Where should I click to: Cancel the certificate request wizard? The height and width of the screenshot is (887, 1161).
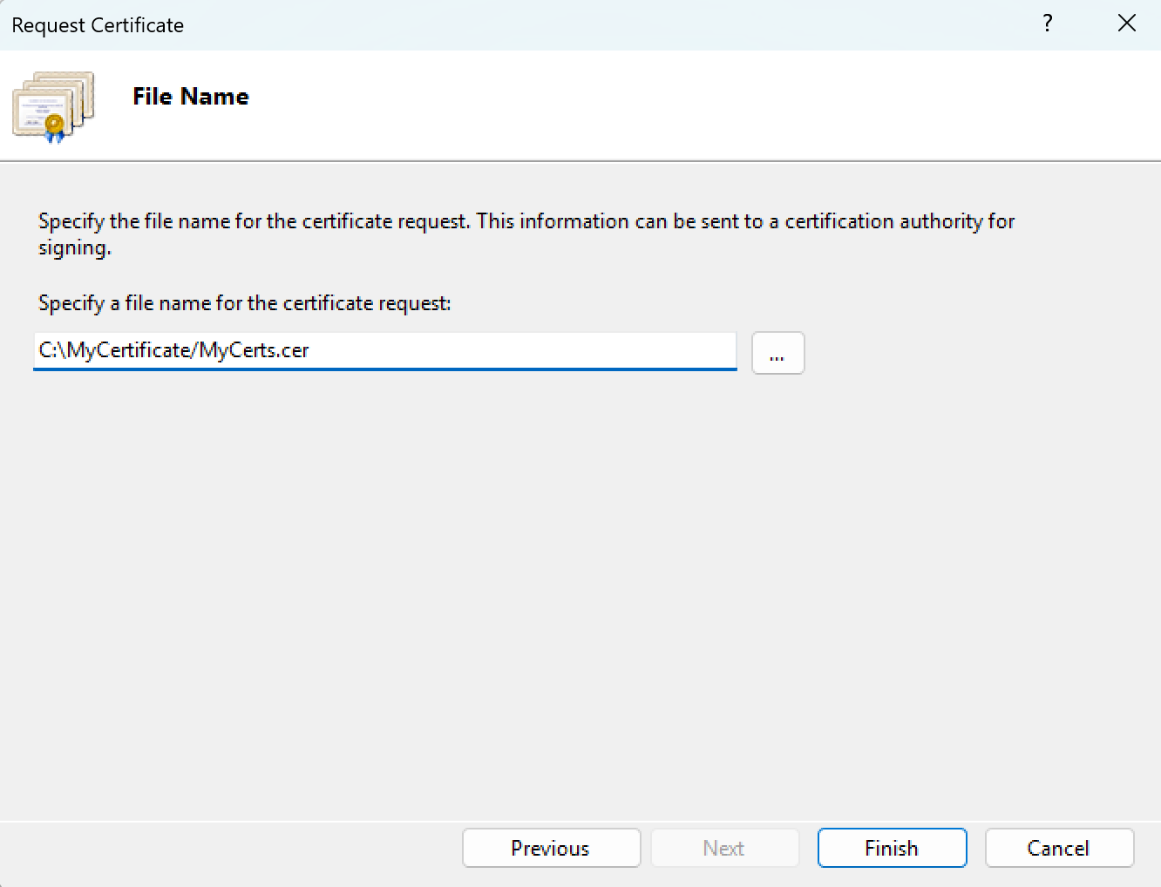tap(1058, 848)
